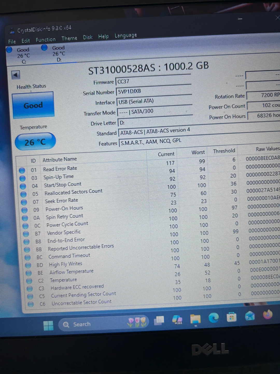Click the Good health status button
The height and width of the screenshot is (374, 280).
pyautogui.click(x=33, y=105)
